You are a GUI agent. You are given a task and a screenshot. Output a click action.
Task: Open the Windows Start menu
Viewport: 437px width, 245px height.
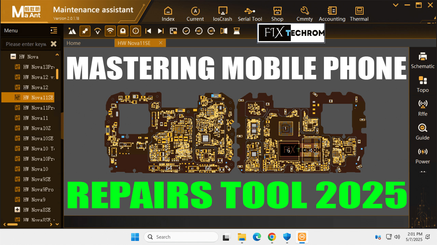135,237
